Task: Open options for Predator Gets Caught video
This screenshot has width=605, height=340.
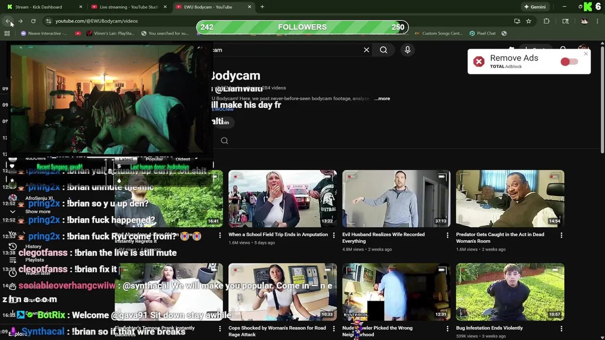Action: point(562,235)
